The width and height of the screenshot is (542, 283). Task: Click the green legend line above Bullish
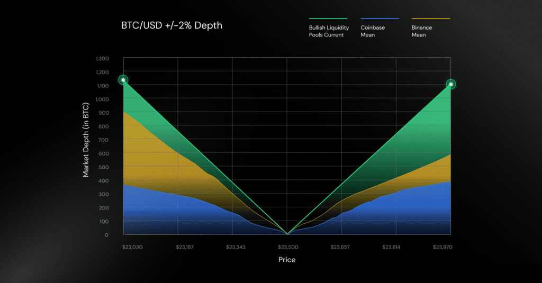(x=328, y=19)
